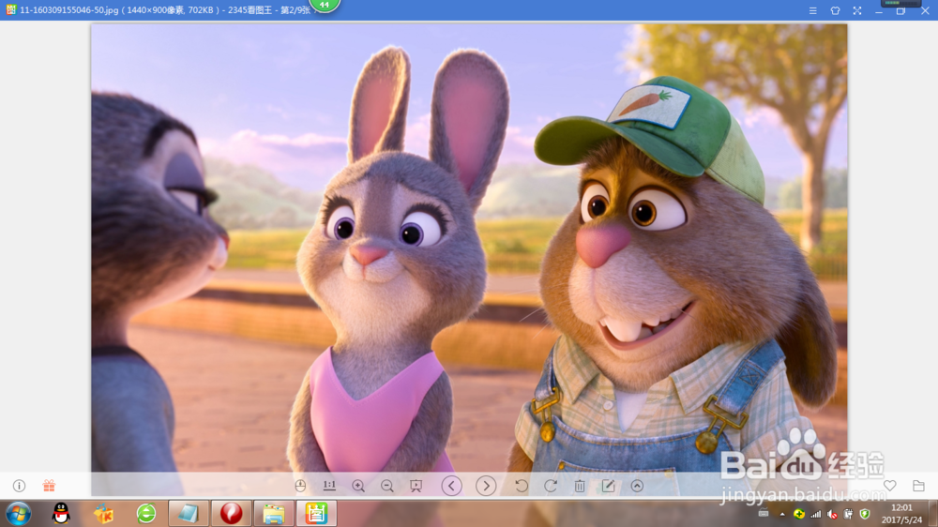Zoom in using the magnifier plus icon
Screen dimensions: 938x527
click(x=358, y=486)
